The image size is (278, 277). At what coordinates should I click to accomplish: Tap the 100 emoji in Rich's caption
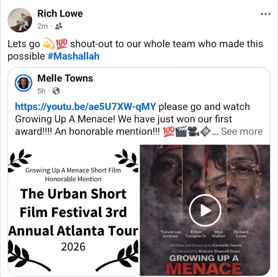click(61, 43)
